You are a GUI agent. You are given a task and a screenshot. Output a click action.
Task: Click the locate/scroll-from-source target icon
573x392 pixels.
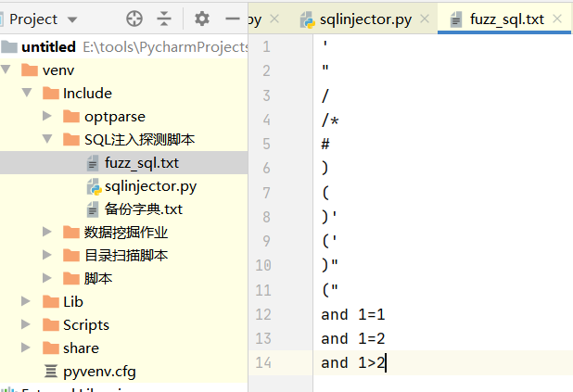(134, 19)
